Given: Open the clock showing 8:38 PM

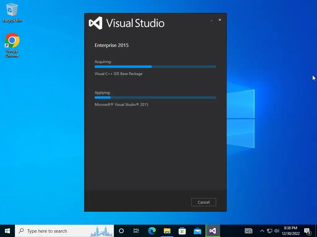Looking at the screenshot, I should point(291,231).
